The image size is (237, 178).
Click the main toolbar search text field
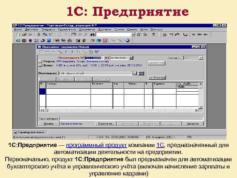click(114, 35)
